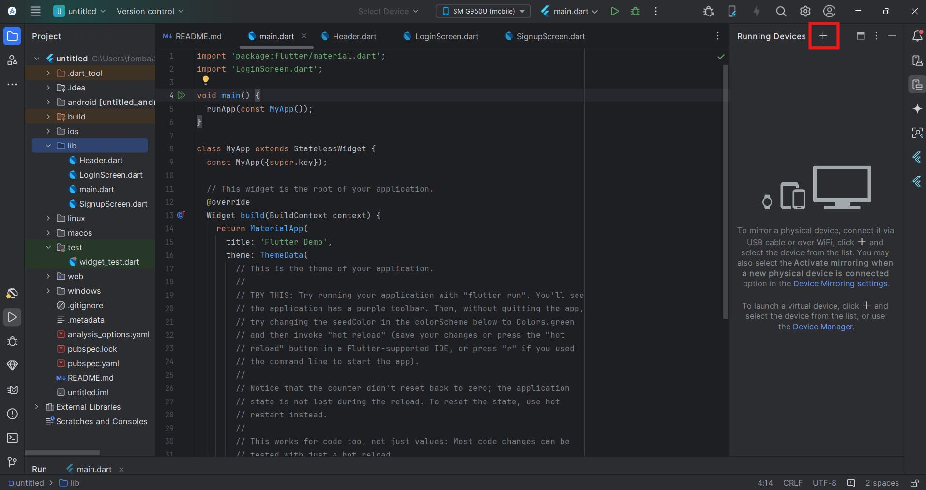Select main.dart tab in Run panel
The height and width of the screenshot is (490, 926).
(90, 469)
